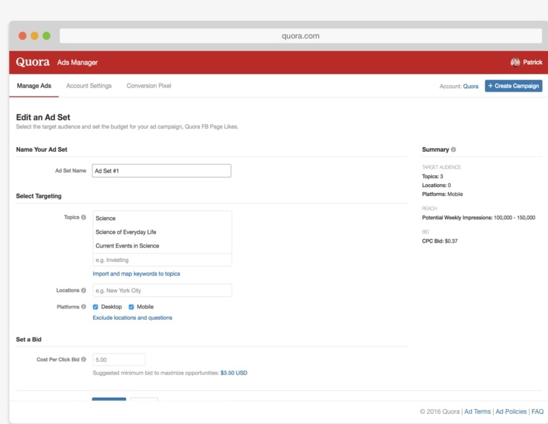Click the 'Select Targeting' section heading
Viewport: 548px width, 424px height.
click(x=39, y=196)
